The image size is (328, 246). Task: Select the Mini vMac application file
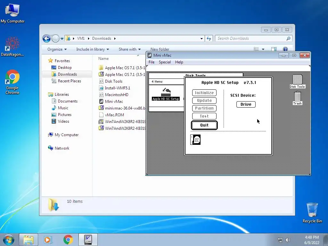click(x=114, y=102)
